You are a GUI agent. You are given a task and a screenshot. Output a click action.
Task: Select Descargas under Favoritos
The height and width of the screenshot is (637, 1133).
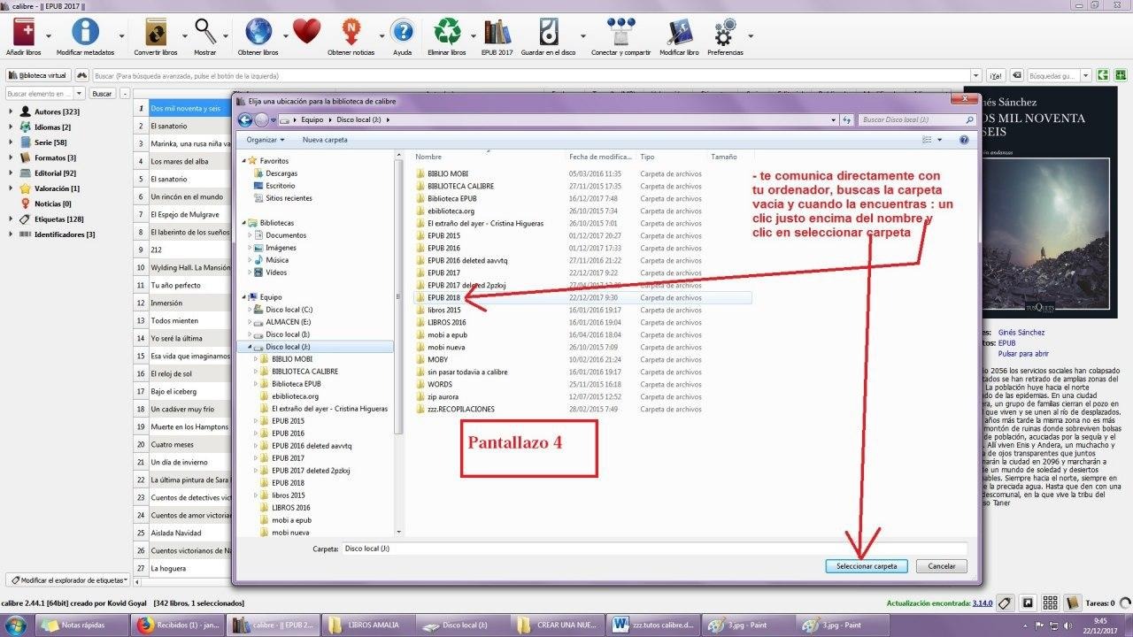tap(281, 173)
